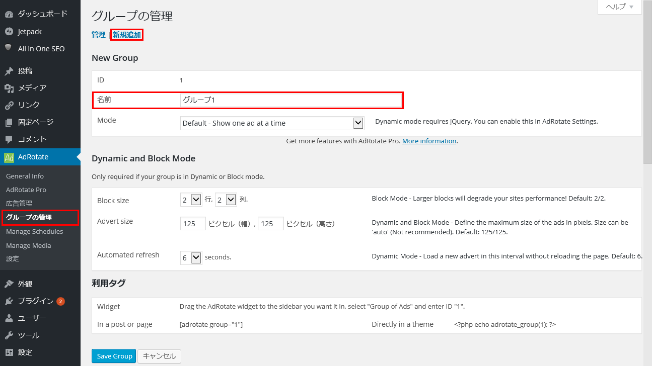
Task: Click the All in One SEO shield icon
Action: click(x=9, y=48)
